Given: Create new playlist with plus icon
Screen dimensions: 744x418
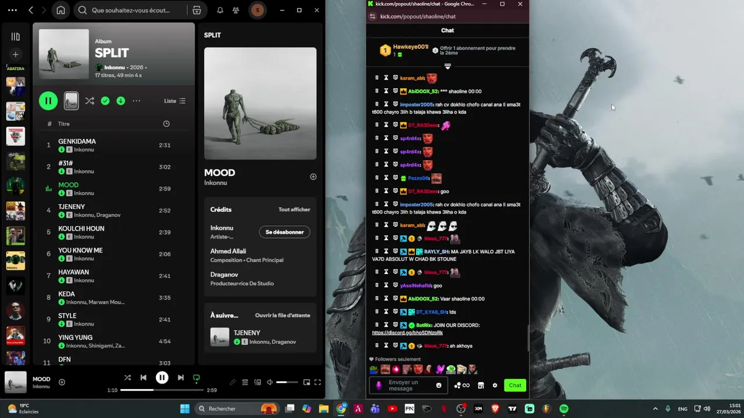Looking at the screenshot, I should pos(16,55).
